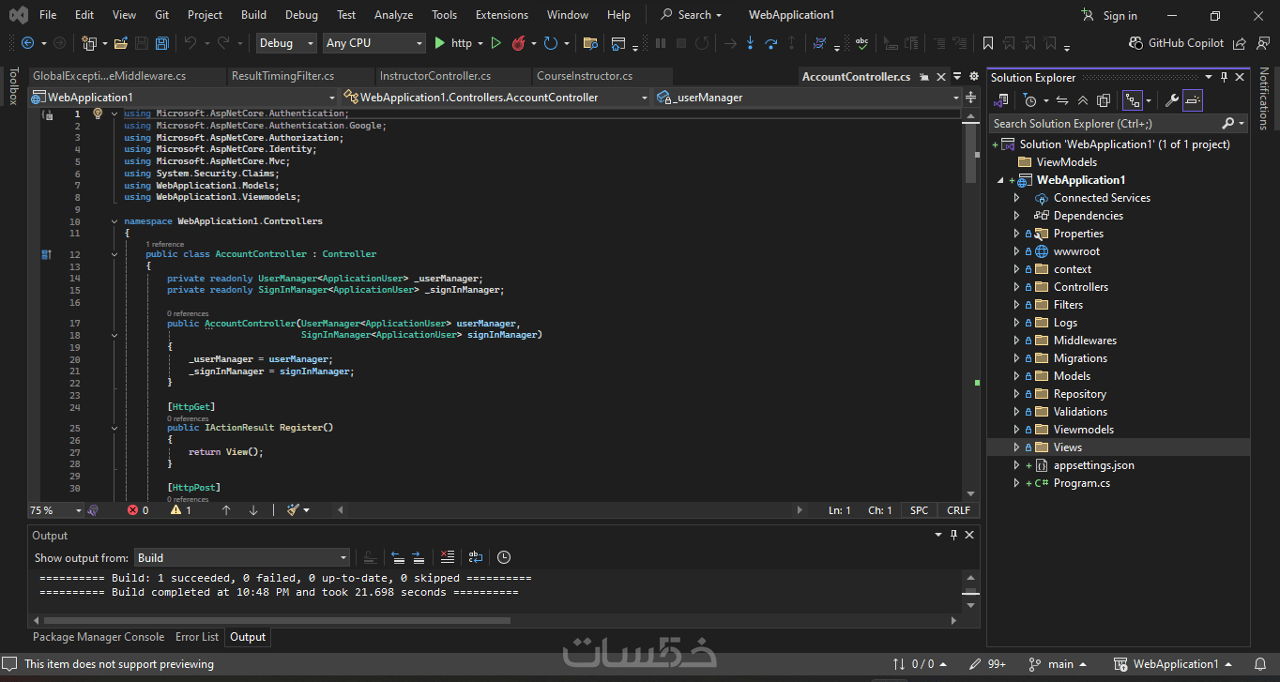
Task: Start without debugging using hollow play icon
Action: click(x=496, y=43)
